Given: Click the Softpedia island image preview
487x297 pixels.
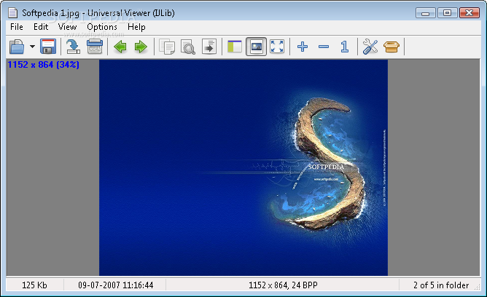Looking at the screenshot, I should pyautogui.click(x=243, y=167).
